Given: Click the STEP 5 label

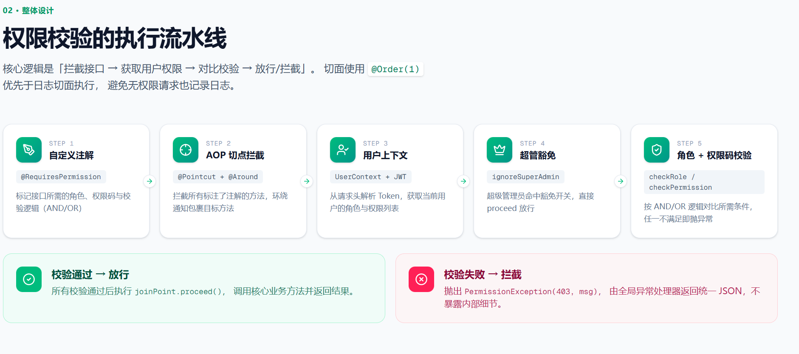Looking at the screenshot, I should pos(689,143).
